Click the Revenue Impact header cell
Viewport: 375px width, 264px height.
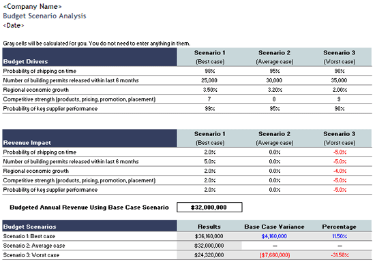point(90,138)
